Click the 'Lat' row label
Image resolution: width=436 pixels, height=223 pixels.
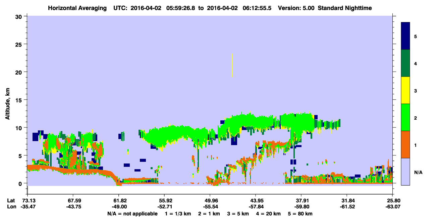(x=11, y=201)
